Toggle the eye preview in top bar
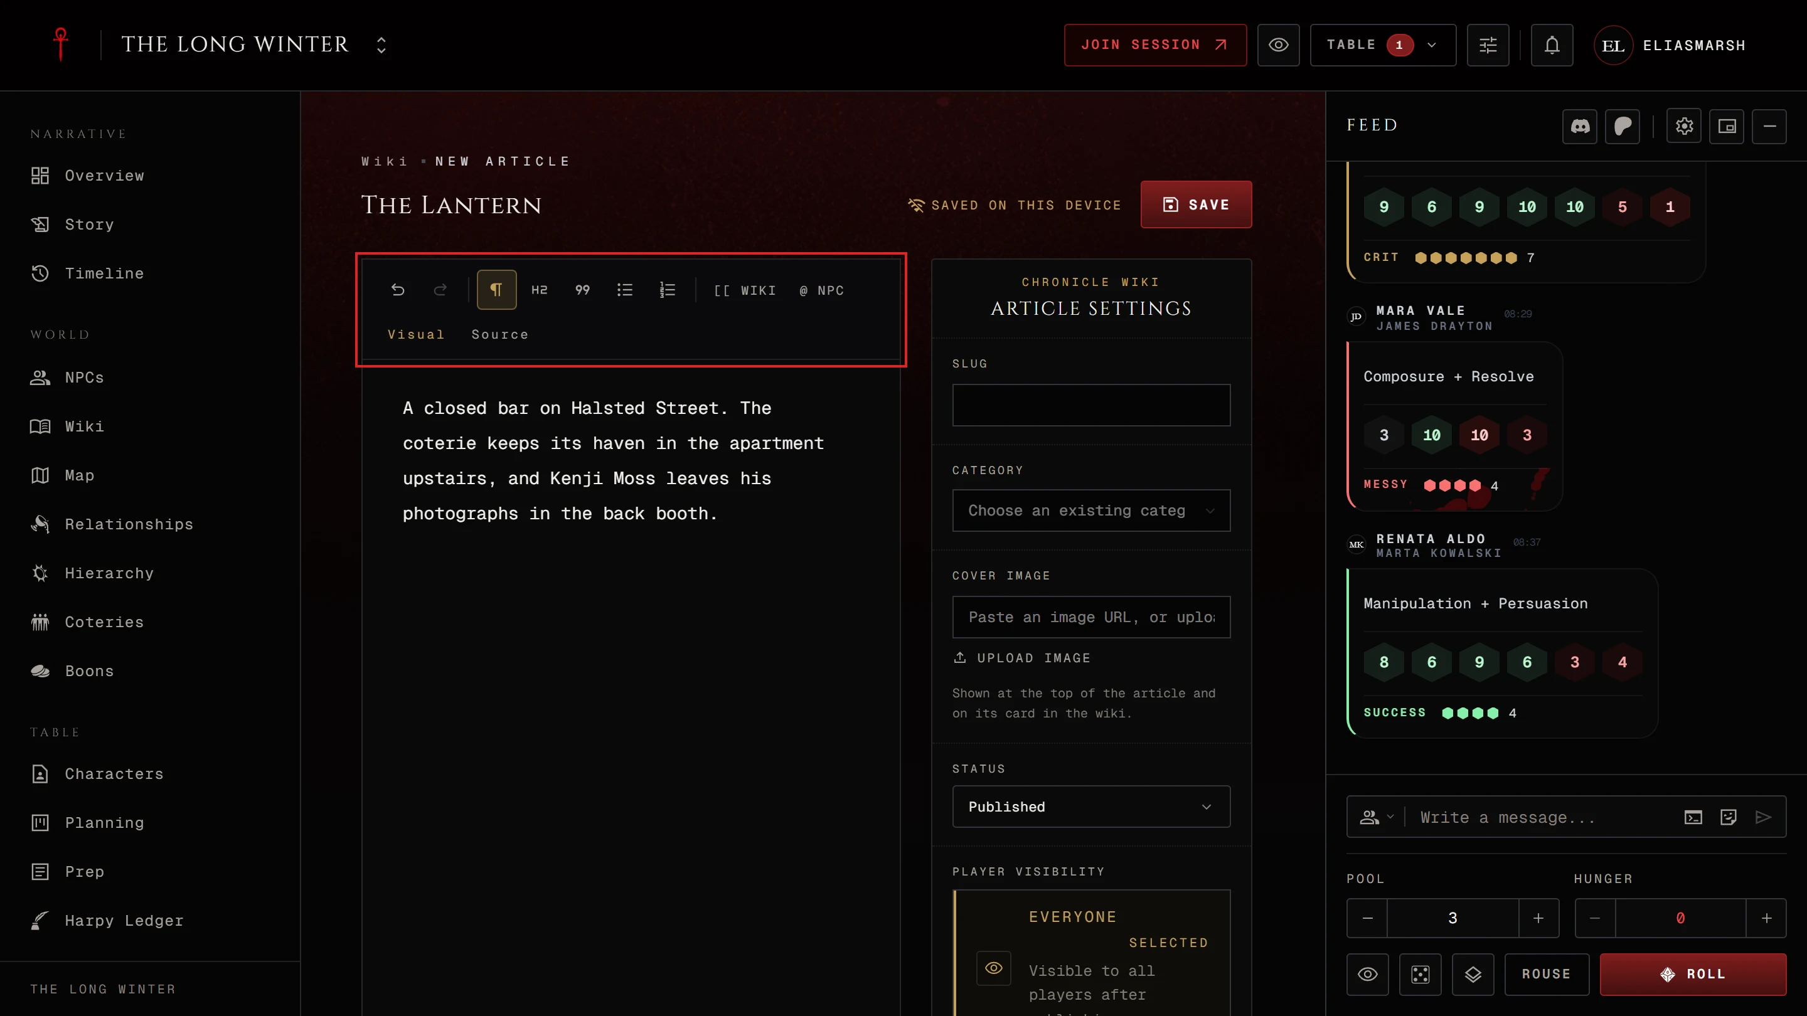Viewport: 1807px width, 1016px height. [1278, 45]
